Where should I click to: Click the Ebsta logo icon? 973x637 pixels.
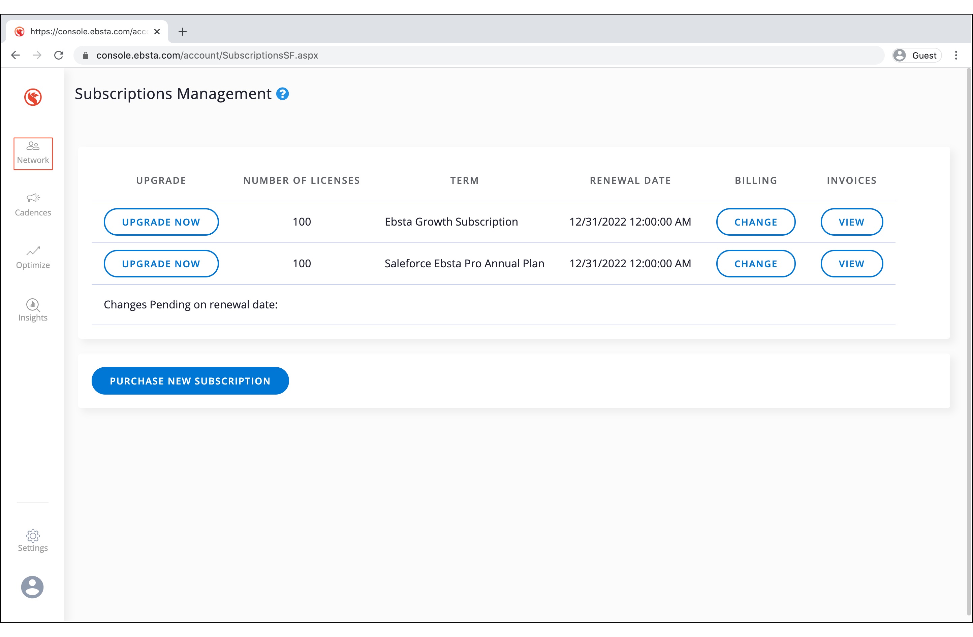33,97
